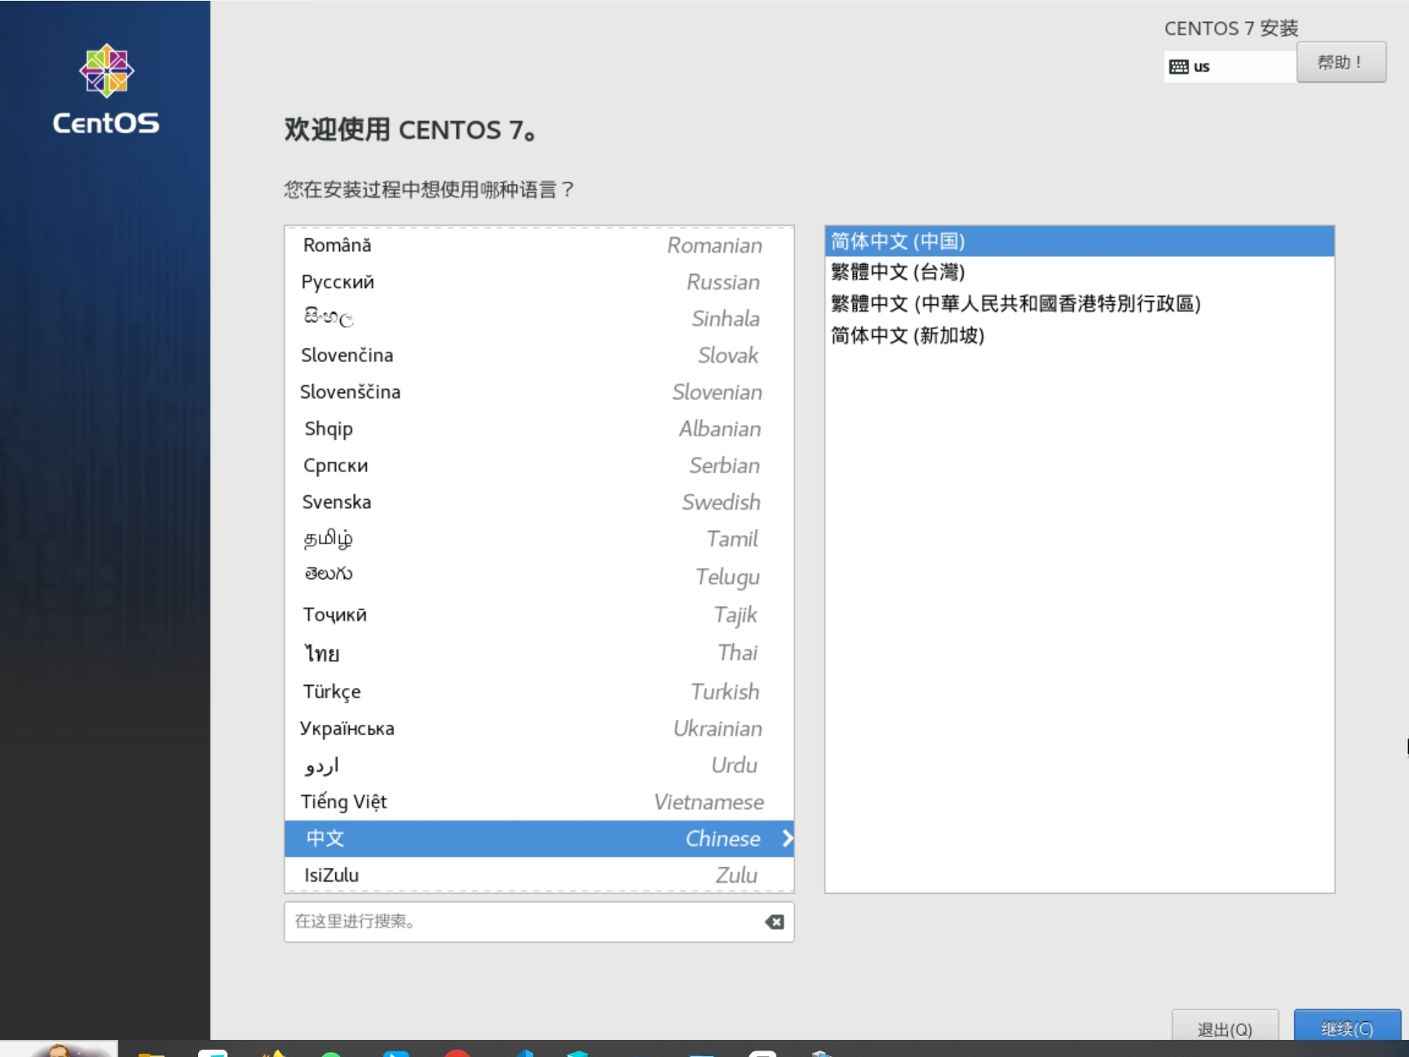Choose Тоҷикӣ Tajik language row
The width and height of the screenshot is (1409, 1057).
point(539,615)
